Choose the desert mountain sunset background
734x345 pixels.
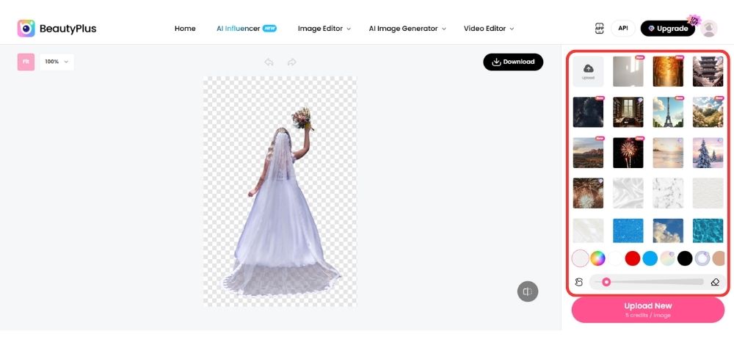tap(588, 153)
